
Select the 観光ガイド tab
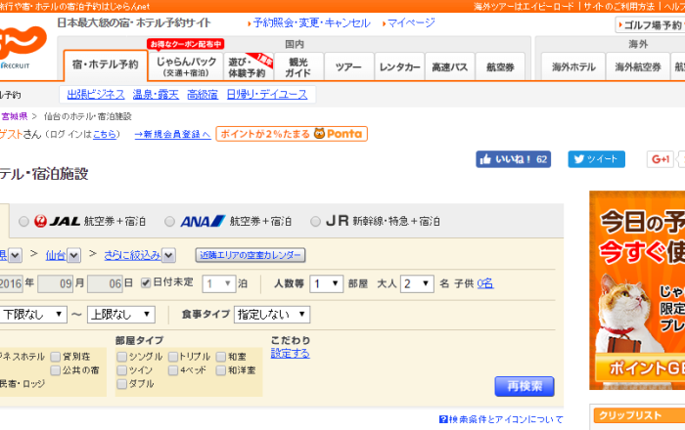298,66
